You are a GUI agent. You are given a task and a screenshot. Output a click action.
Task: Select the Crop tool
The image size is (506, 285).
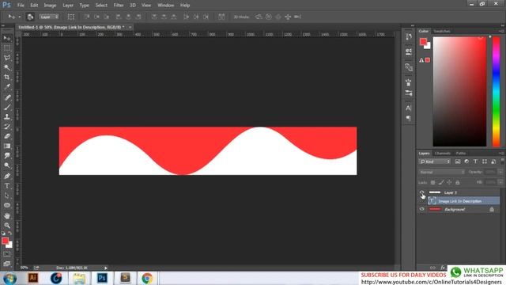pyautogui.click(x=7, y=78)
